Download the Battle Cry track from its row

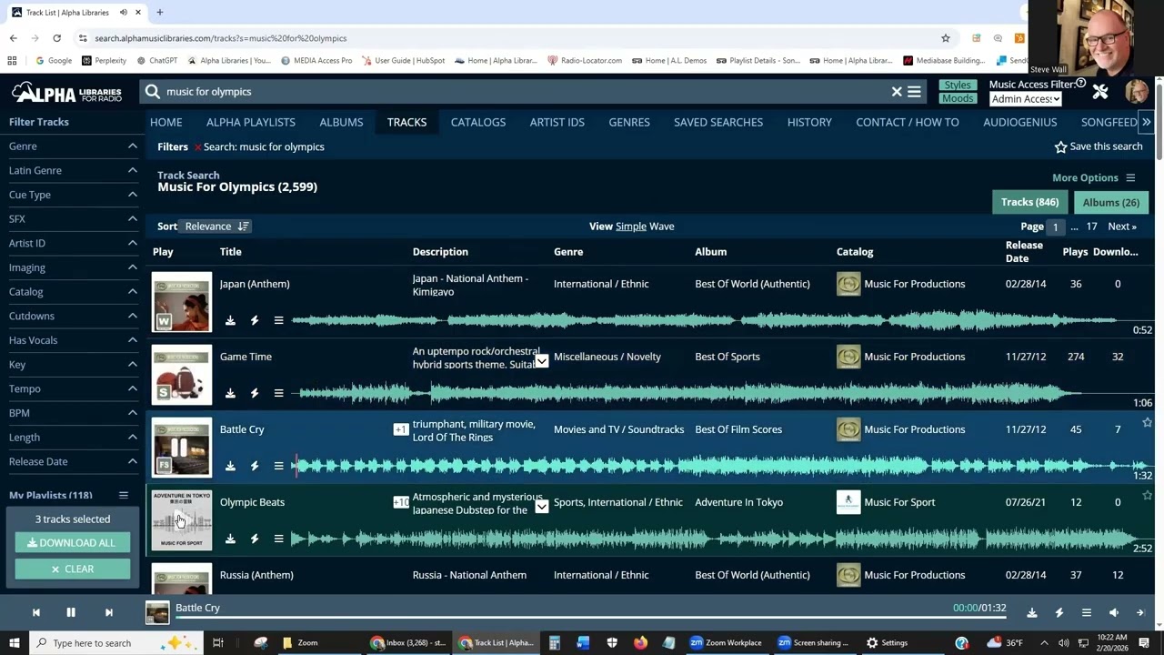[230, 466]
